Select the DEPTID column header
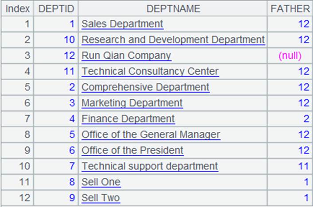Image resolution: width=313 pixels, height=207 pixels. (x=56, y=9)
